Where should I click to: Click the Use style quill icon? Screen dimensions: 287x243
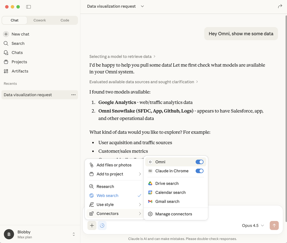click(91, 204)
